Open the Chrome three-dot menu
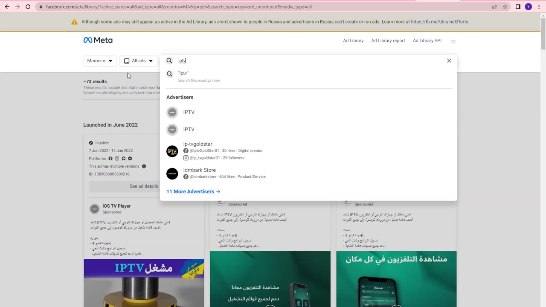 coord(539,7)
